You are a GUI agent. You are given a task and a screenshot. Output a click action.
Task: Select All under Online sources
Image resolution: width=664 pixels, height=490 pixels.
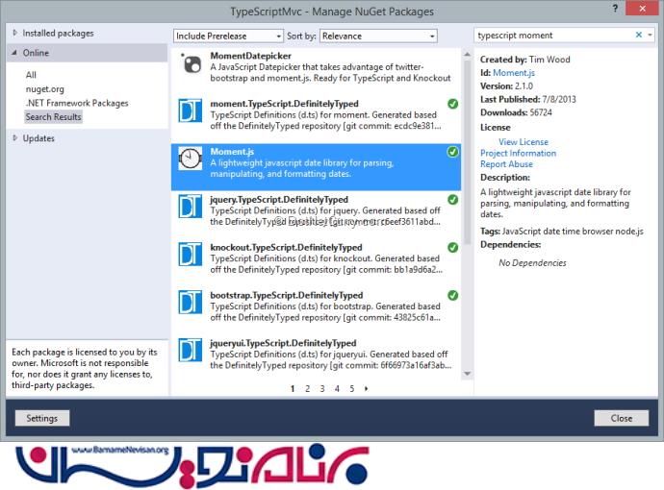[31, 75]
